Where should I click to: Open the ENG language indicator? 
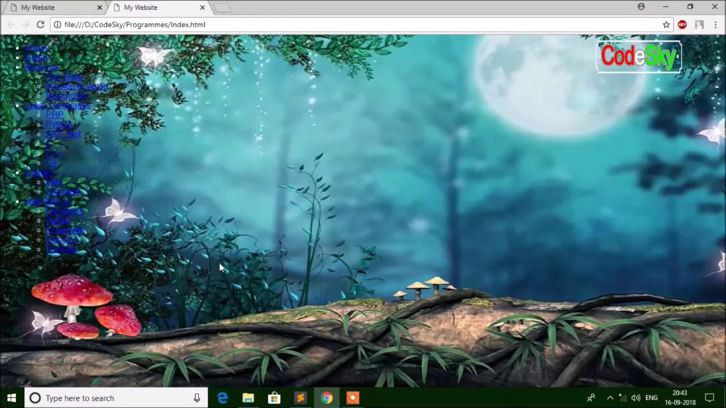[x=652, y=398]
